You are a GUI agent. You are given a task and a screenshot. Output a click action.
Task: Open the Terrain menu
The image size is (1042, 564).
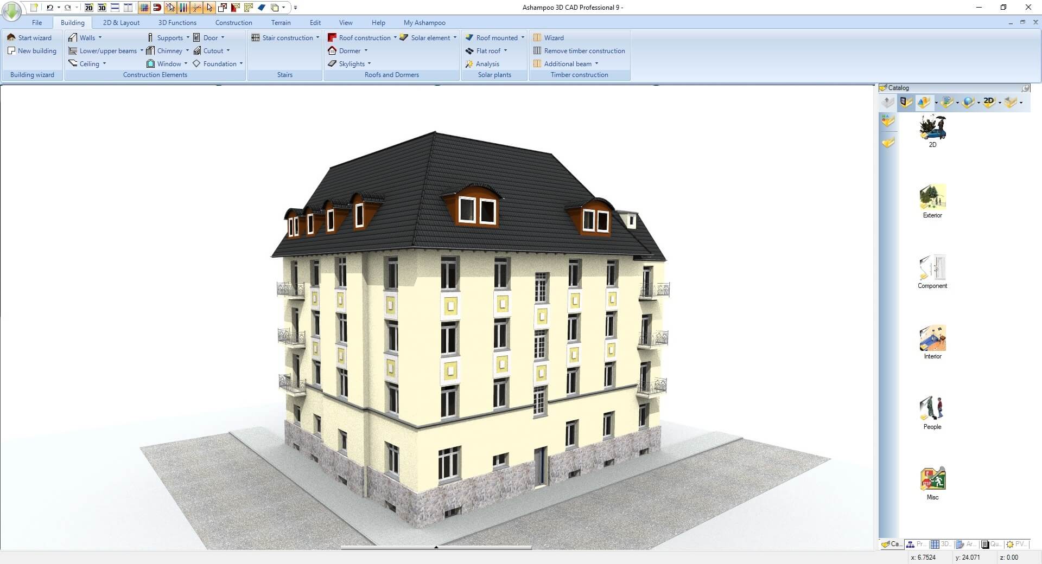(x=281, y=22)
